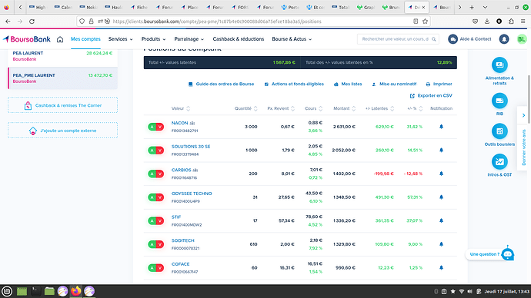The width and height of the screenshot is (531, 298).
Task: Open the RIB shortcut icon
Action: (499, 101)
